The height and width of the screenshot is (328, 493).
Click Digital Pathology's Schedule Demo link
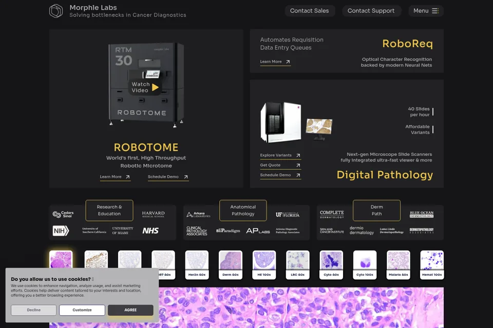tap(280, 175)
